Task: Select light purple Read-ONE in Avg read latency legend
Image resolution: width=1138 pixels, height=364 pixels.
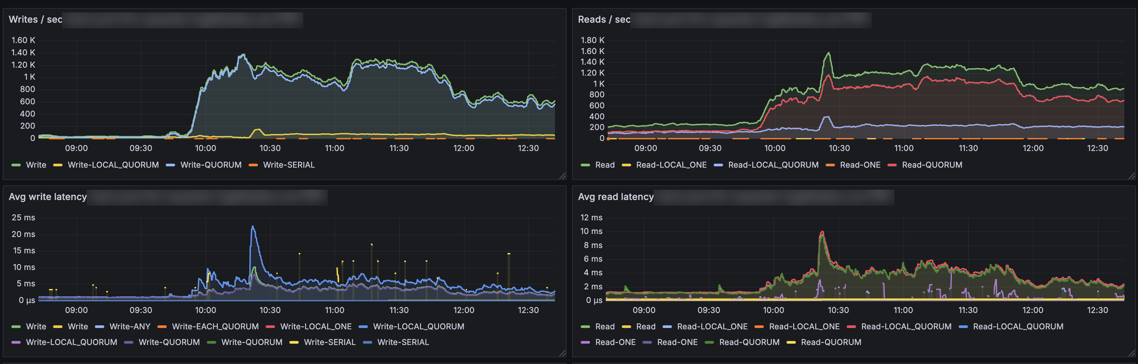Action: (x=615, y=342)
